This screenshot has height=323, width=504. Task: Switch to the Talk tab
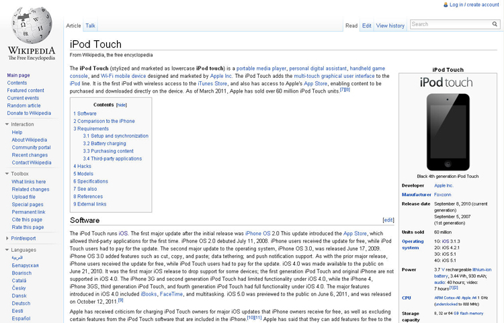(90, 26)
